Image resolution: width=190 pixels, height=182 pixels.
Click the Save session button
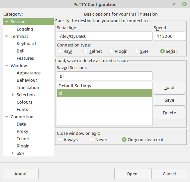pos(169,100)
